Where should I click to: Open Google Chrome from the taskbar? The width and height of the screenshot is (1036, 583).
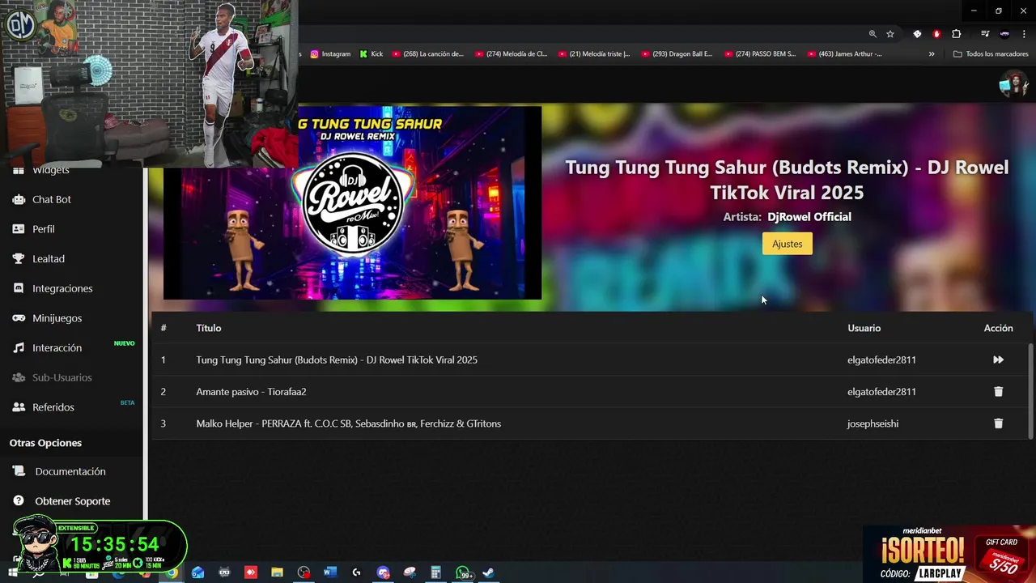click(x=172, y=572)
